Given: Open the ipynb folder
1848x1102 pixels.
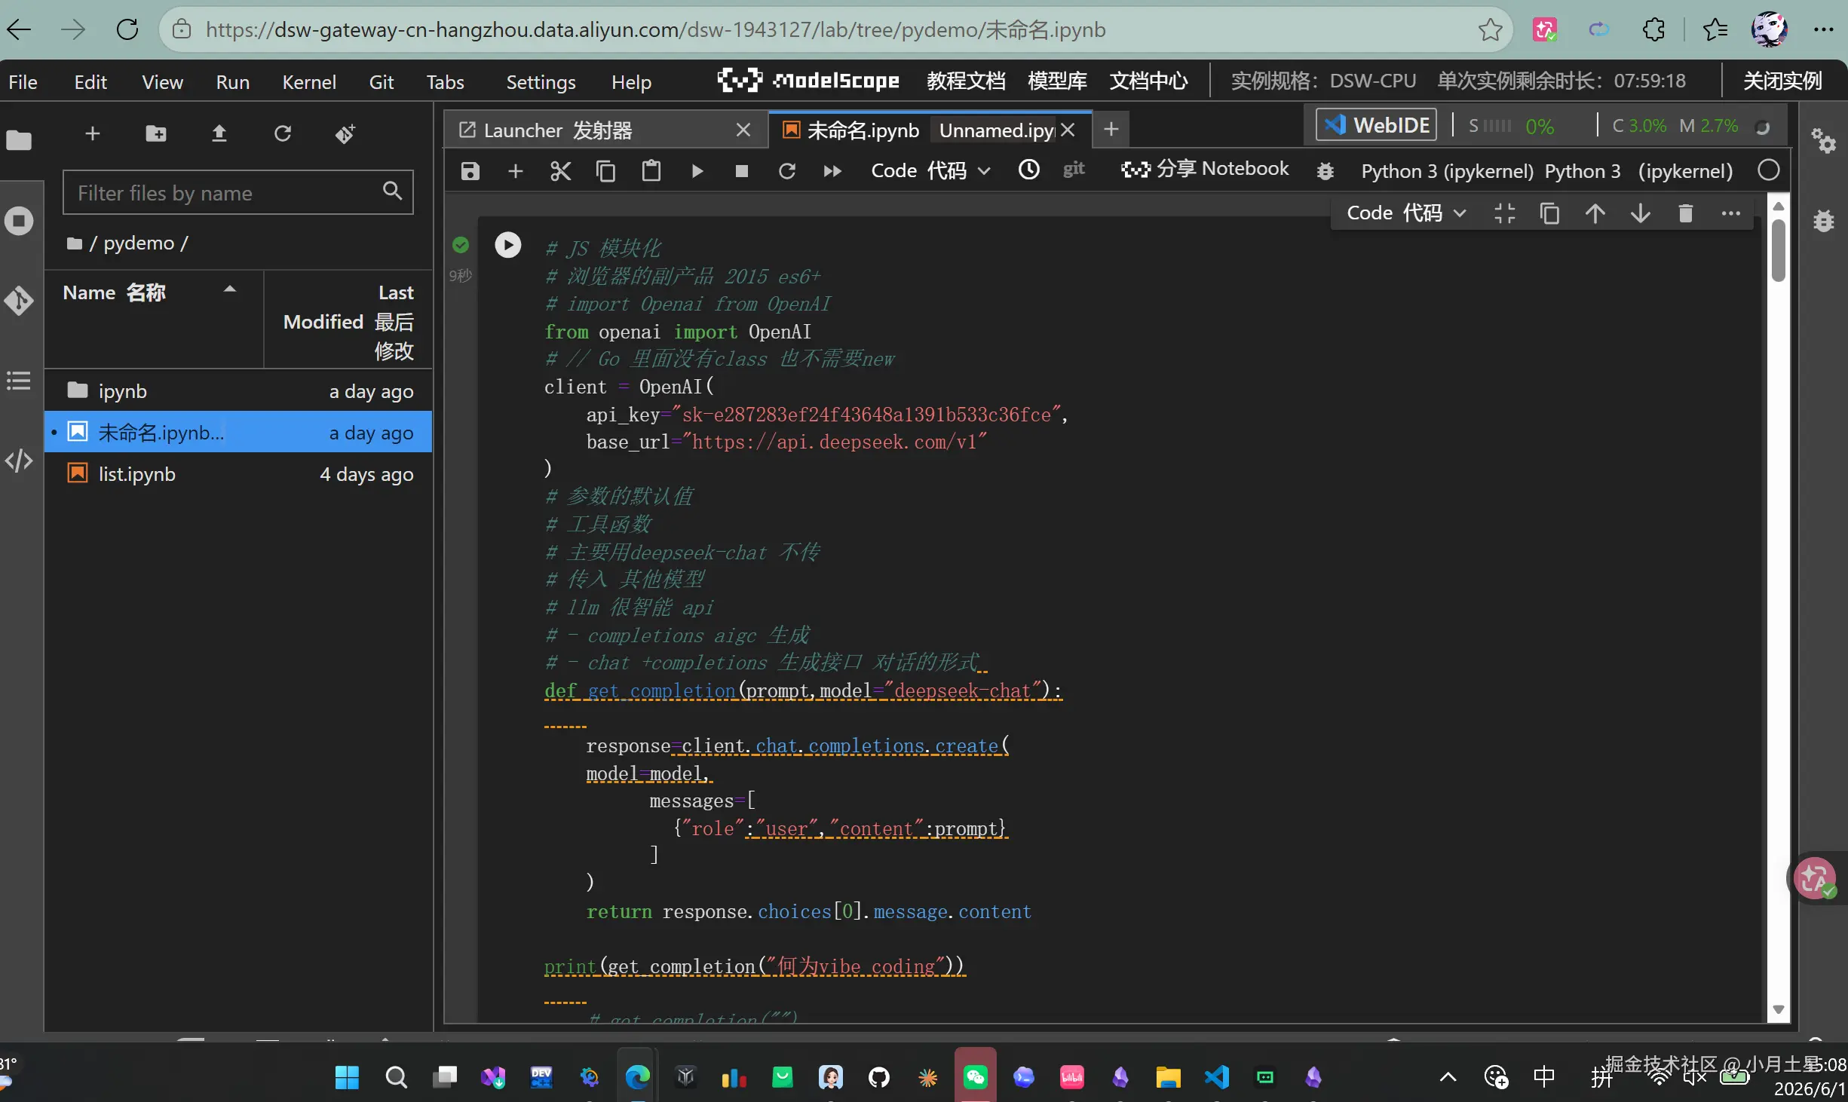Looking at the screenshot, I should [238, 390].
